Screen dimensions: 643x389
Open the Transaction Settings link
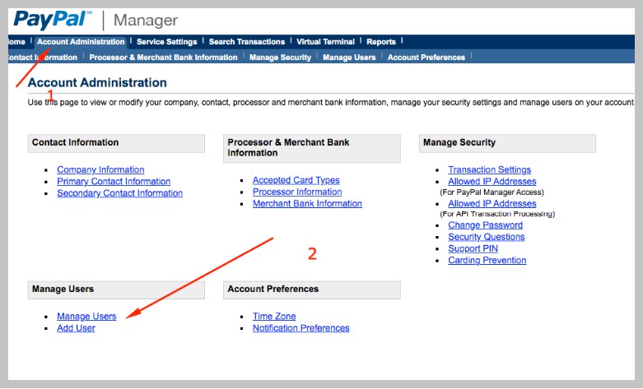tap(489, 170)
